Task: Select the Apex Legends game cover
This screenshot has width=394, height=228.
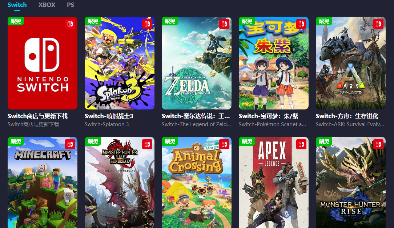Action: pos(274,182)
